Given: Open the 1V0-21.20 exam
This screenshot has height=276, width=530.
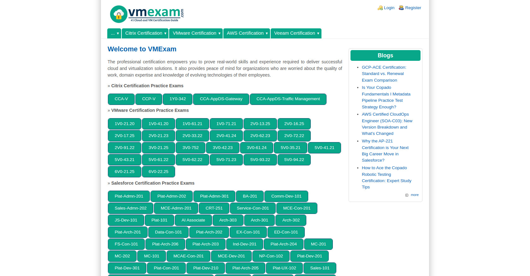Looking at the screenshot, I should (x=125, y=124).
